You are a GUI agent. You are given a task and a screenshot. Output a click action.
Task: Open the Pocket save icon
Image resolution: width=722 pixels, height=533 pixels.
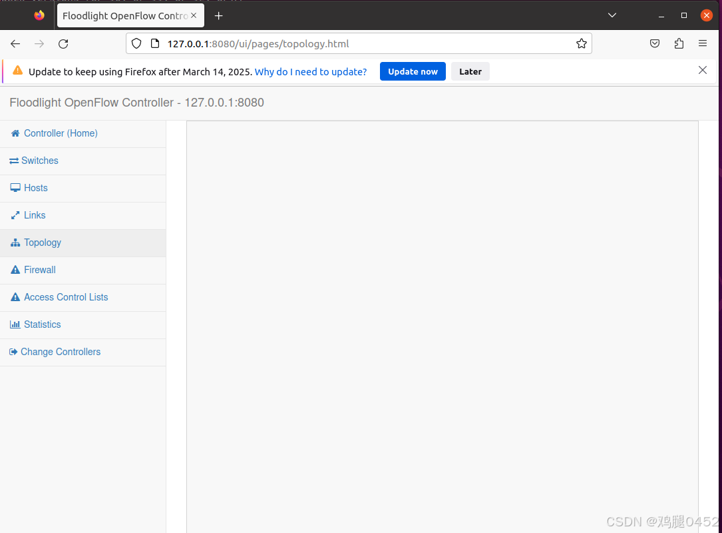point(655,44)
